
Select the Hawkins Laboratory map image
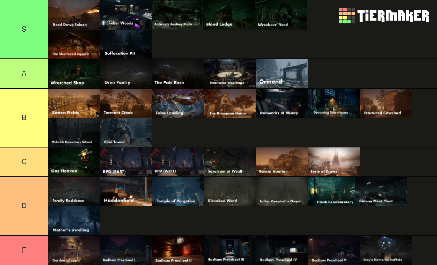(x=333, y=191)
